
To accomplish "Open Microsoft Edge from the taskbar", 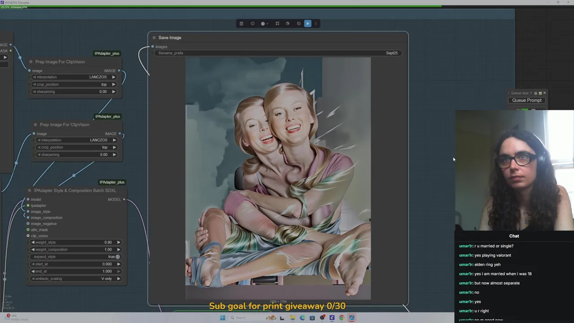I will (x=302, y=318).
